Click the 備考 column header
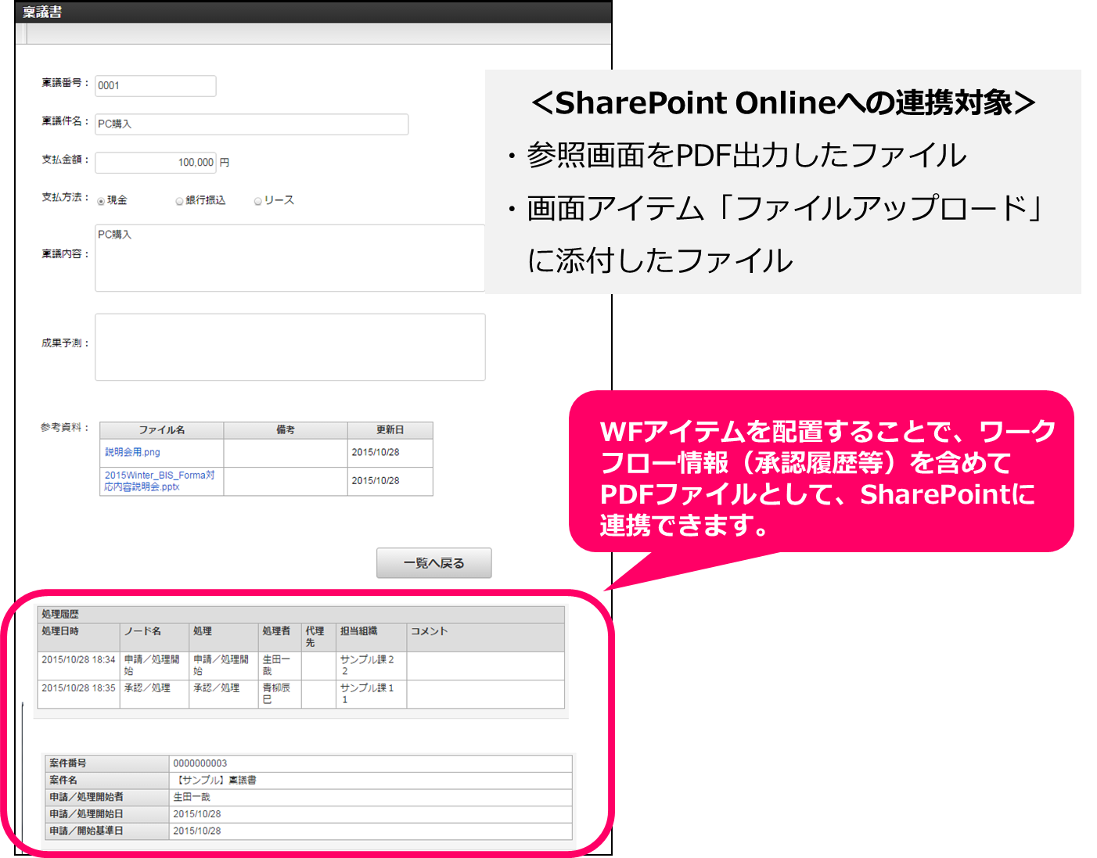The height and width of the screenshot is (858, 1097). coord(286,430)
